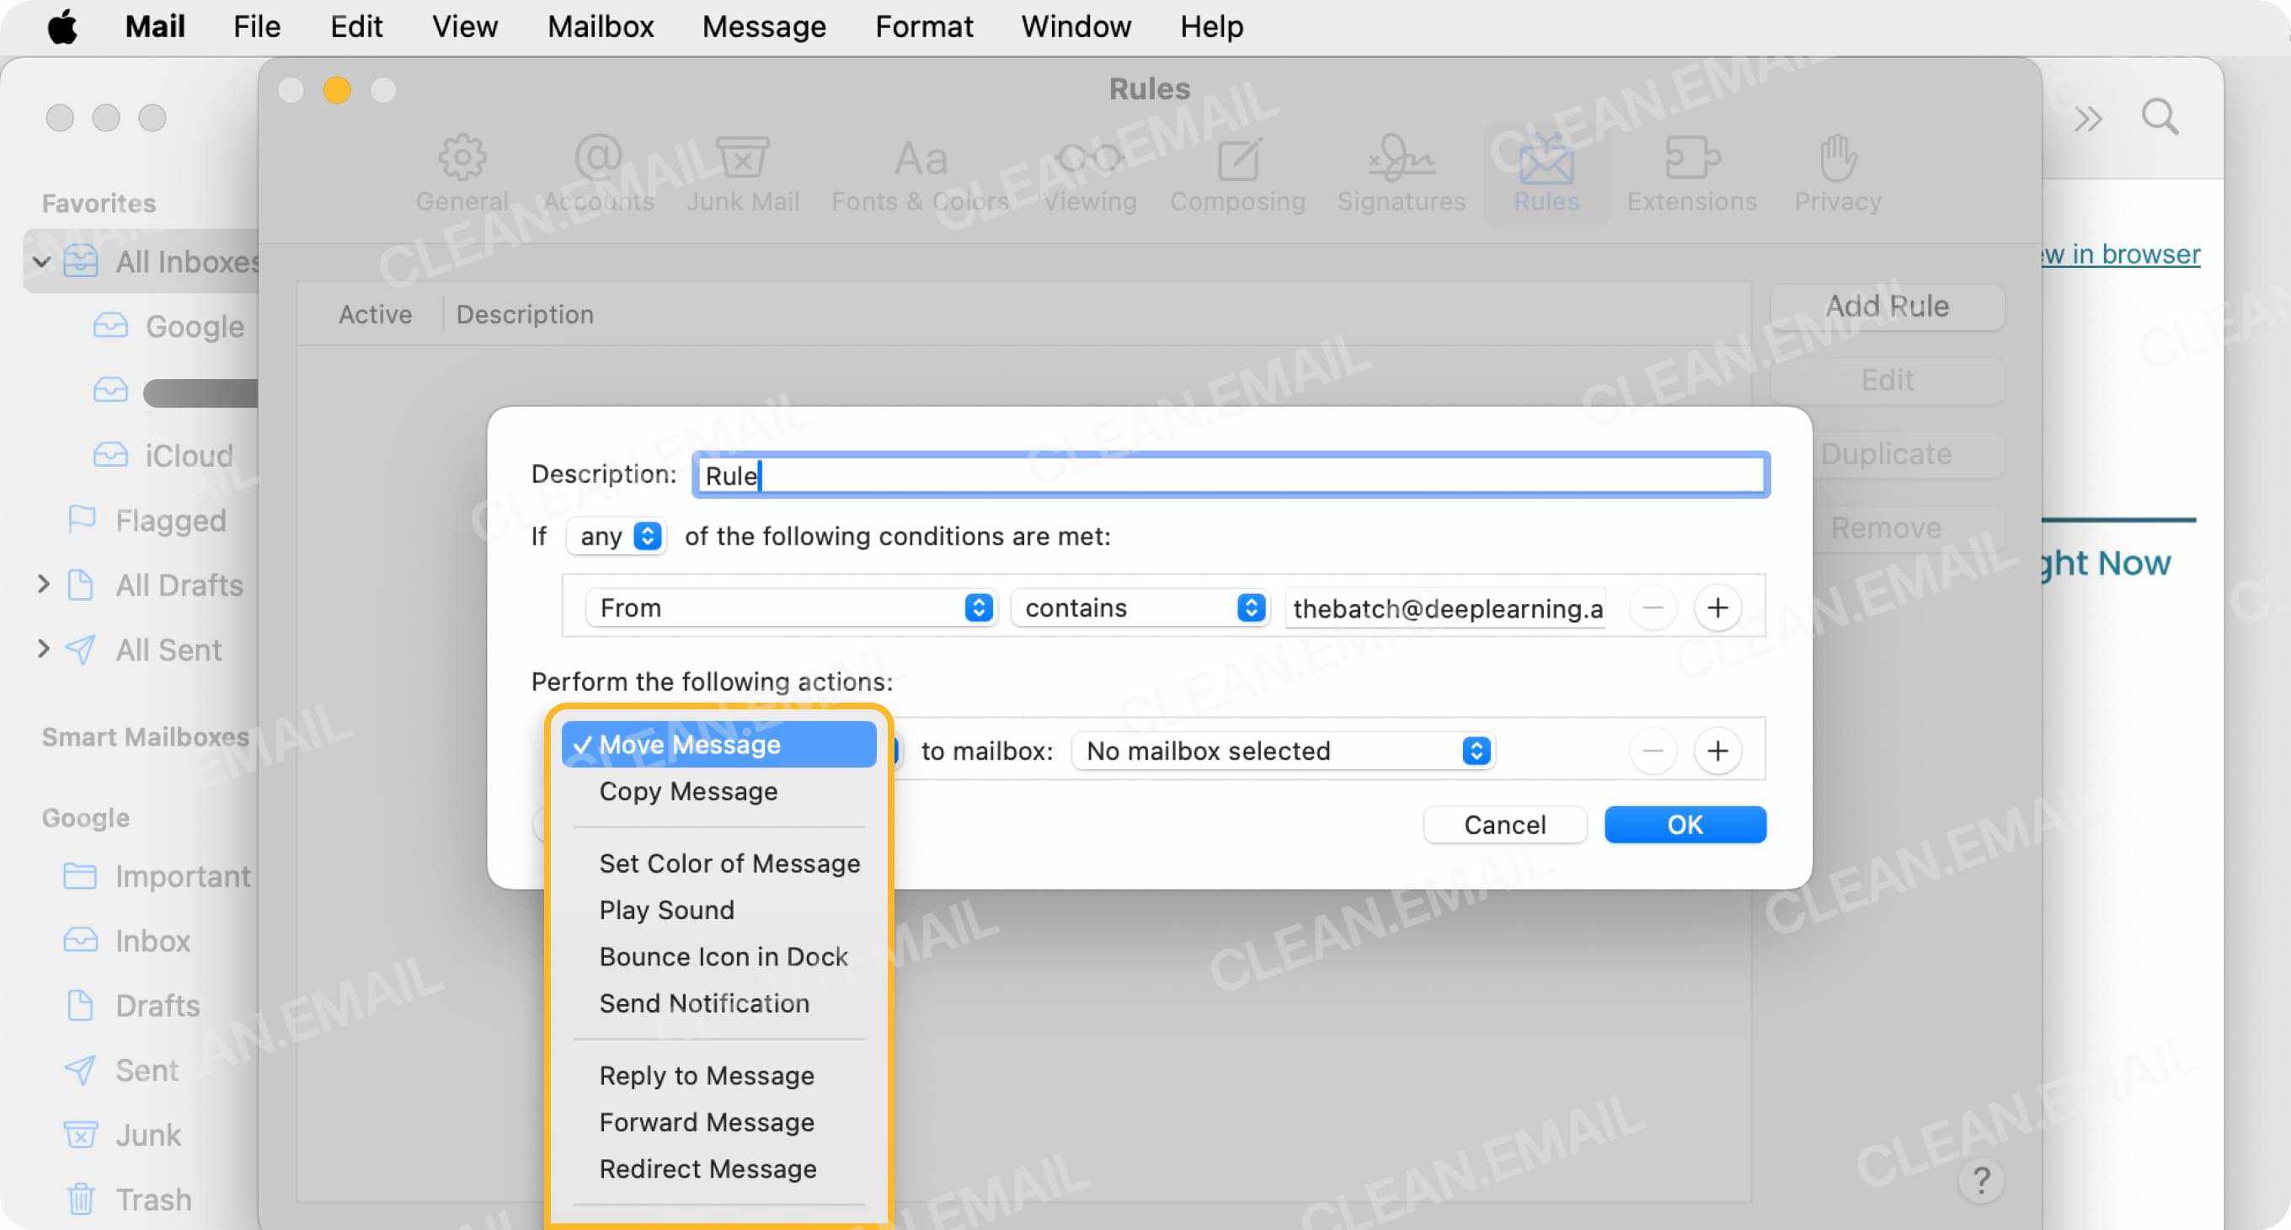Click the minus button in action row
2291x1230 pixels.
coord(1653,751)
